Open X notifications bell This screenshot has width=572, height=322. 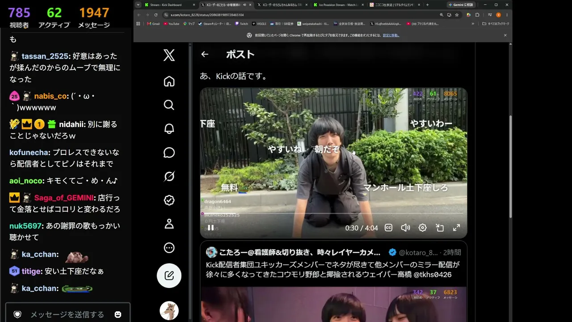pyautogui.click(x=169, y=129)
